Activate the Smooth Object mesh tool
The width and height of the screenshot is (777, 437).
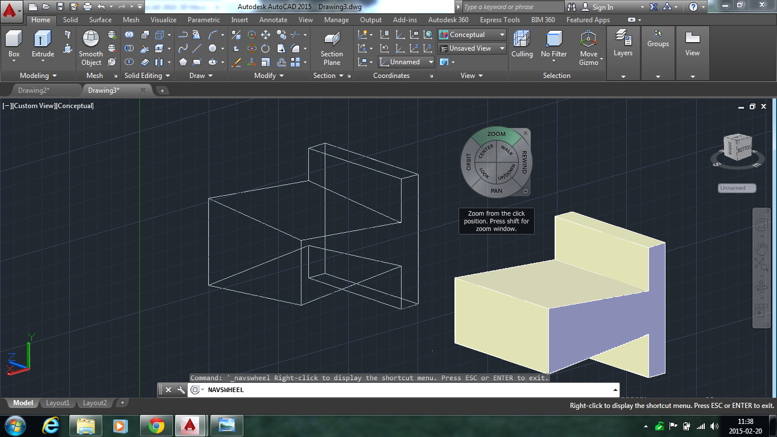(90, 40)
